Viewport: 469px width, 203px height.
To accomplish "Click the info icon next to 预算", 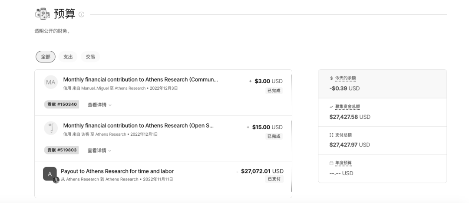I will pos(81,16).
